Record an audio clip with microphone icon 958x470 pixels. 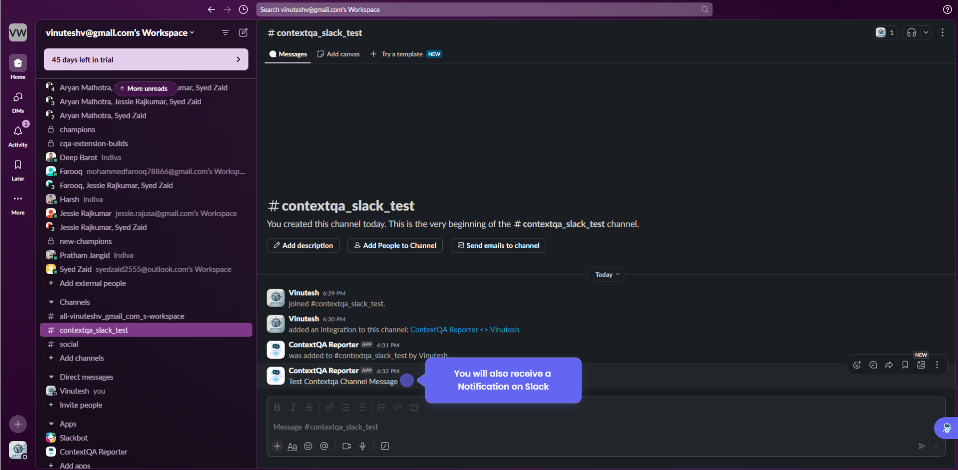click(x=362, y=446)
